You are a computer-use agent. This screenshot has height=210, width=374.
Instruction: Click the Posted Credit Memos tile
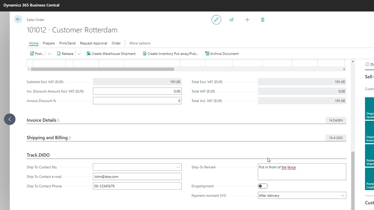pos(369,178)
